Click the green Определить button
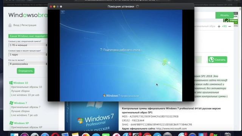Screen dimensions: 242x136 26,71
